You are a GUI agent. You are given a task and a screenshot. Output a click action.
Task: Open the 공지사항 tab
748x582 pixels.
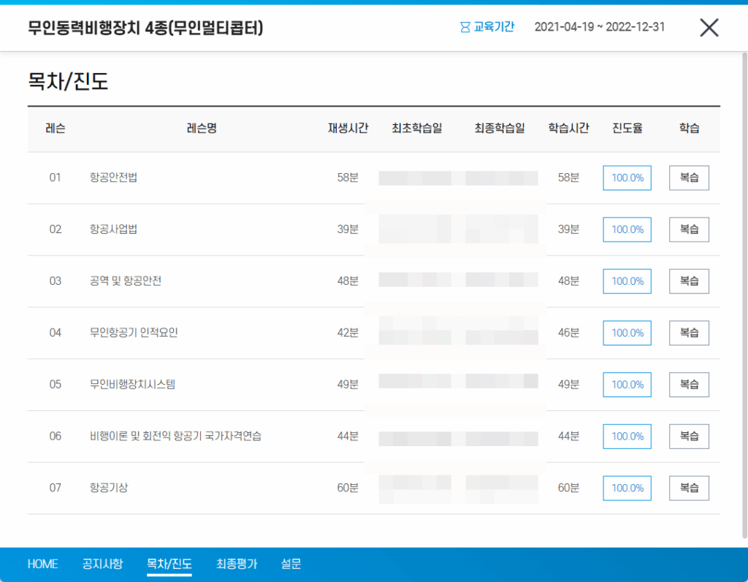(x=102, y=564)
